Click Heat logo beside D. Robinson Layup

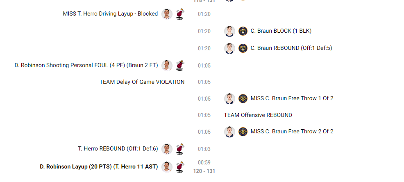coord(180,167)
